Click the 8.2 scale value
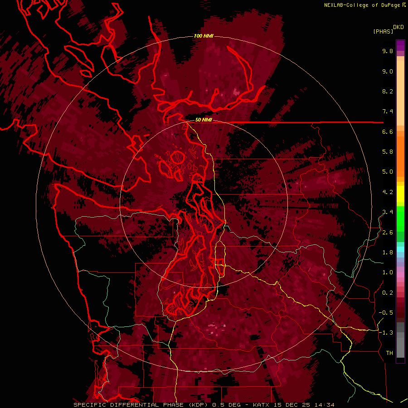 pyautogui.click(x=388, y=91)
